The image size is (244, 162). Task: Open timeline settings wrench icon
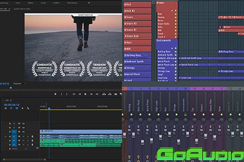click(x=28, y=108)
